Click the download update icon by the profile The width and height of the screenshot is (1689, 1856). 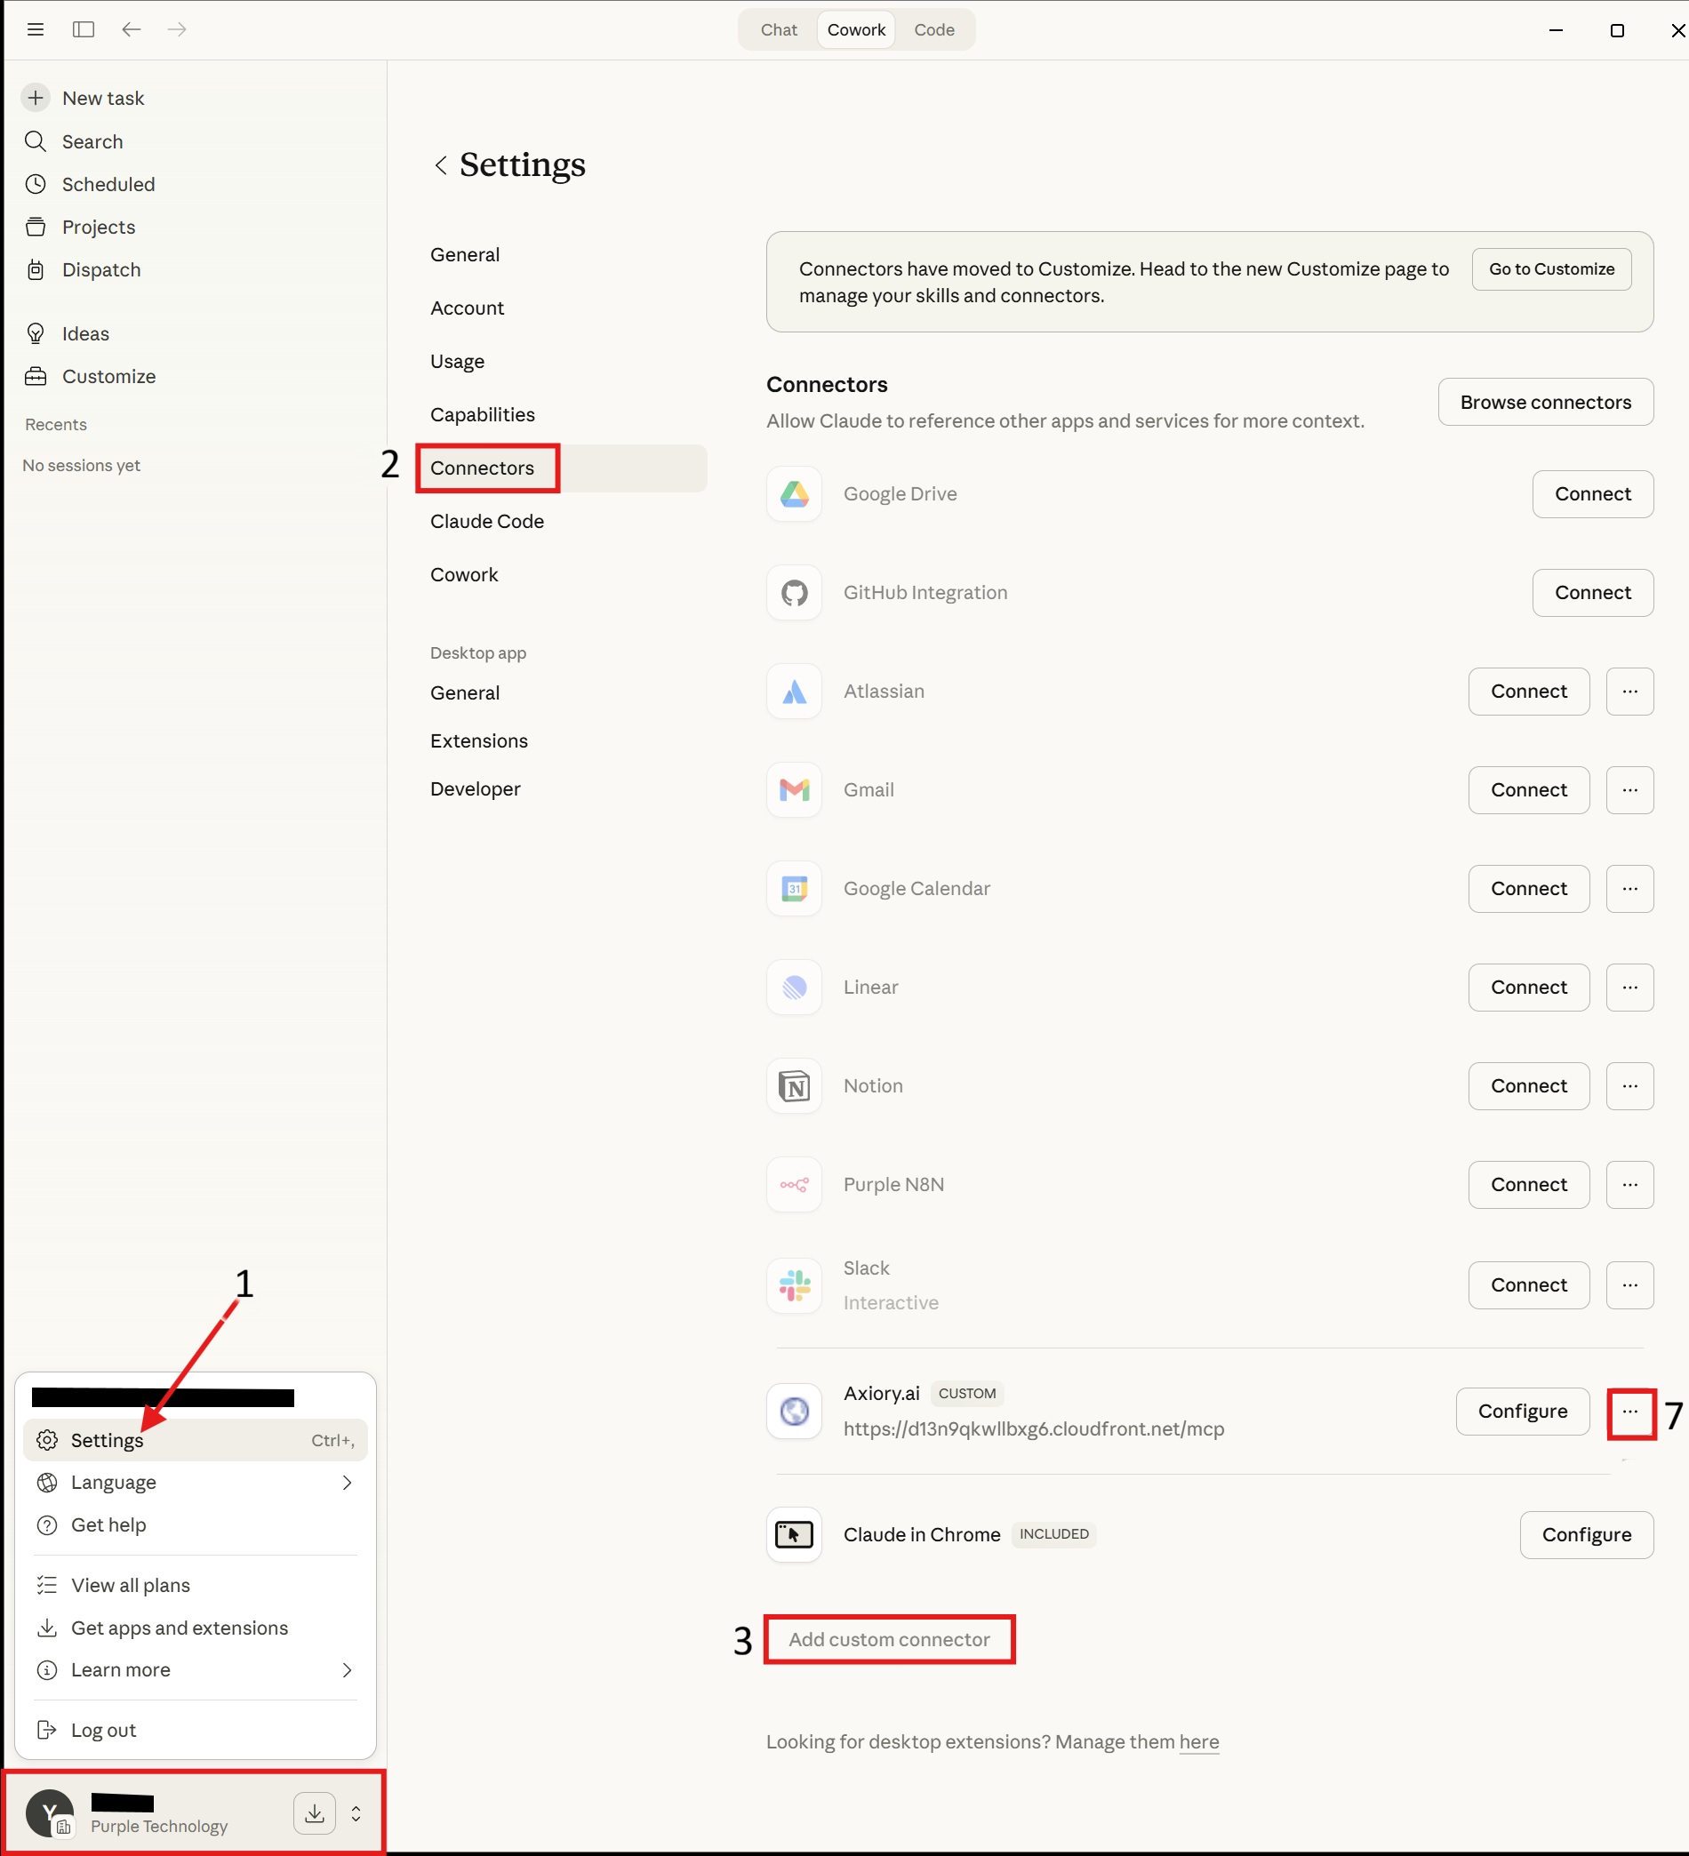(x=314, y=1812)
